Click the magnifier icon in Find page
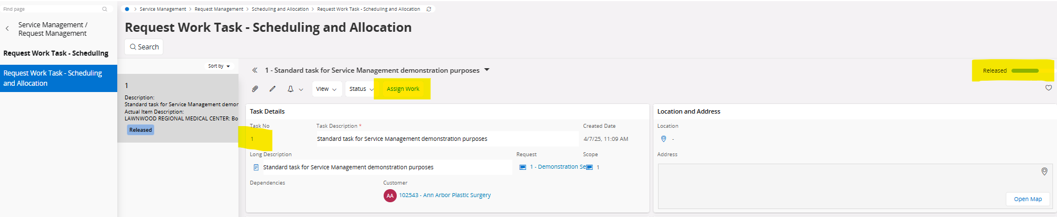1057x217 pixels. pyautogui.click(x=104, y=9)
